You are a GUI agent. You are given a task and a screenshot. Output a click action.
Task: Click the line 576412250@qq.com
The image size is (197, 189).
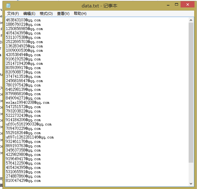23,163
